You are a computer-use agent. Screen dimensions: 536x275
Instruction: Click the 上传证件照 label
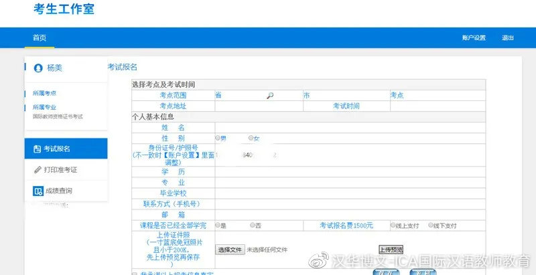pyautogui.click(x=174, y=235)
